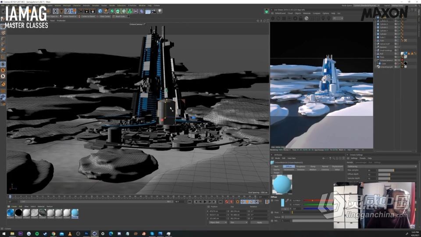
Task: Toggle the Y axis lock icon
Action: pos(61,11)
